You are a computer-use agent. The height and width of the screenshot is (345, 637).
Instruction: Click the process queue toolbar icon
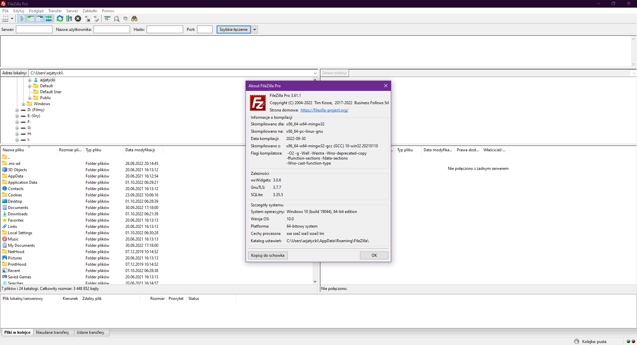coord(69,19)
